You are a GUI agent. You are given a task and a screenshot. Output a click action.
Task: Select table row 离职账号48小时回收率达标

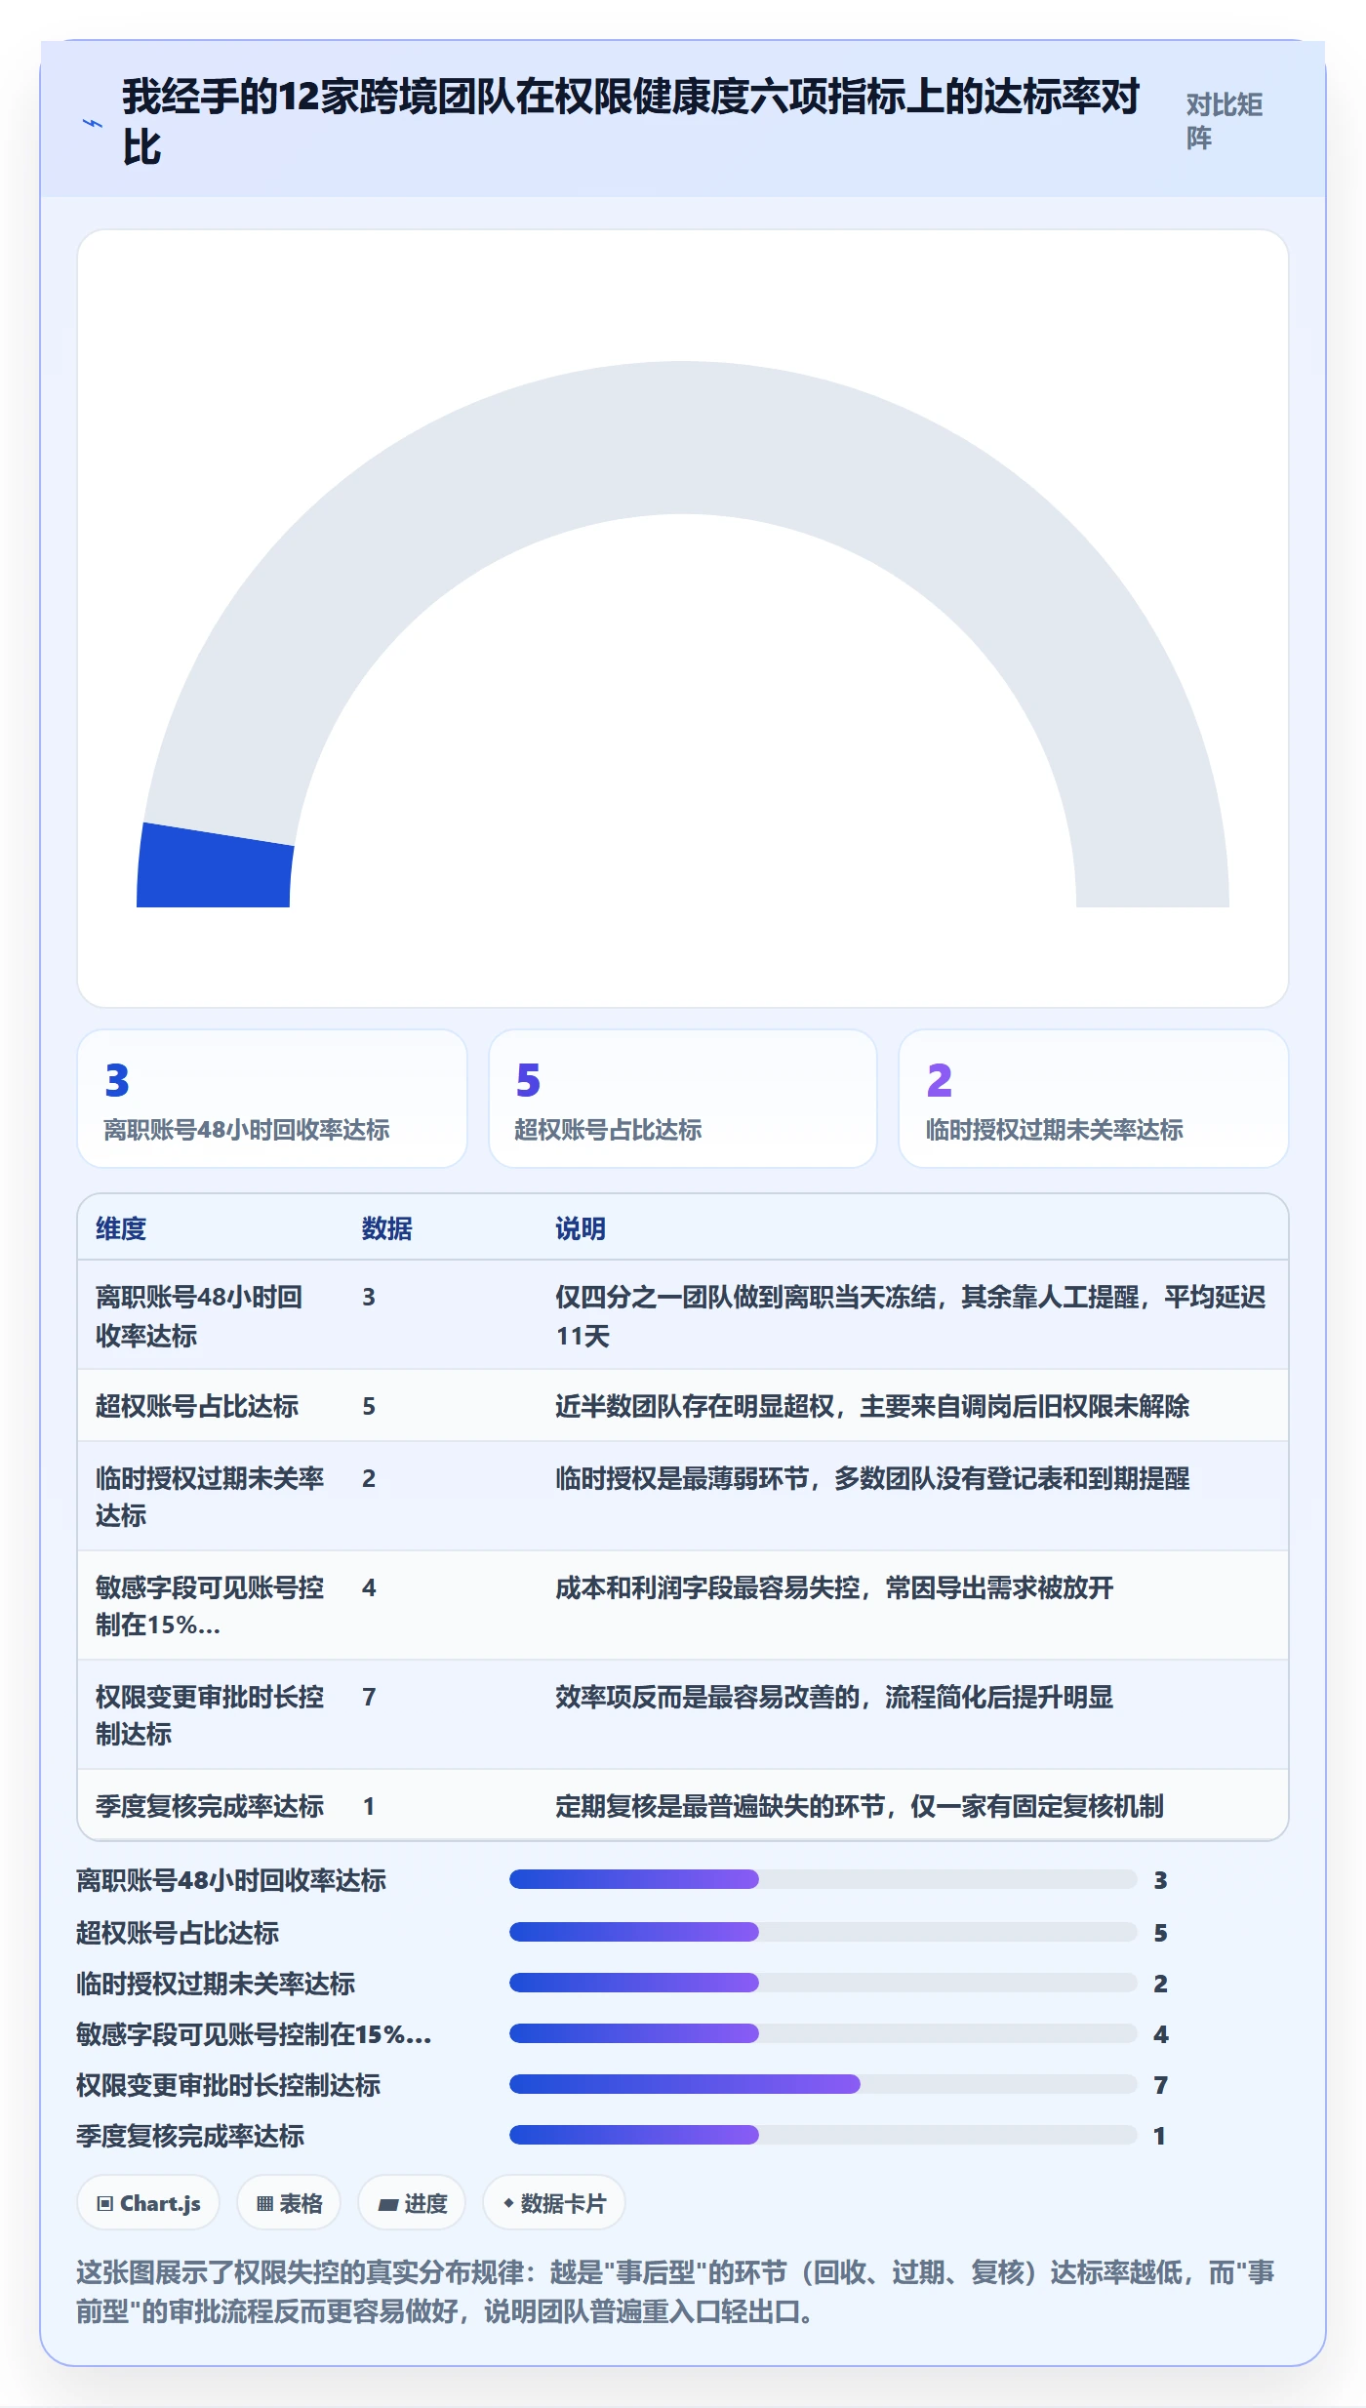[683, 1315]
